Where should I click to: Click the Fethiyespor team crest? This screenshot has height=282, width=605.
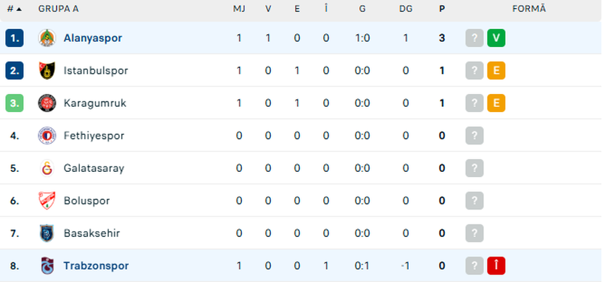coord(46,136)
